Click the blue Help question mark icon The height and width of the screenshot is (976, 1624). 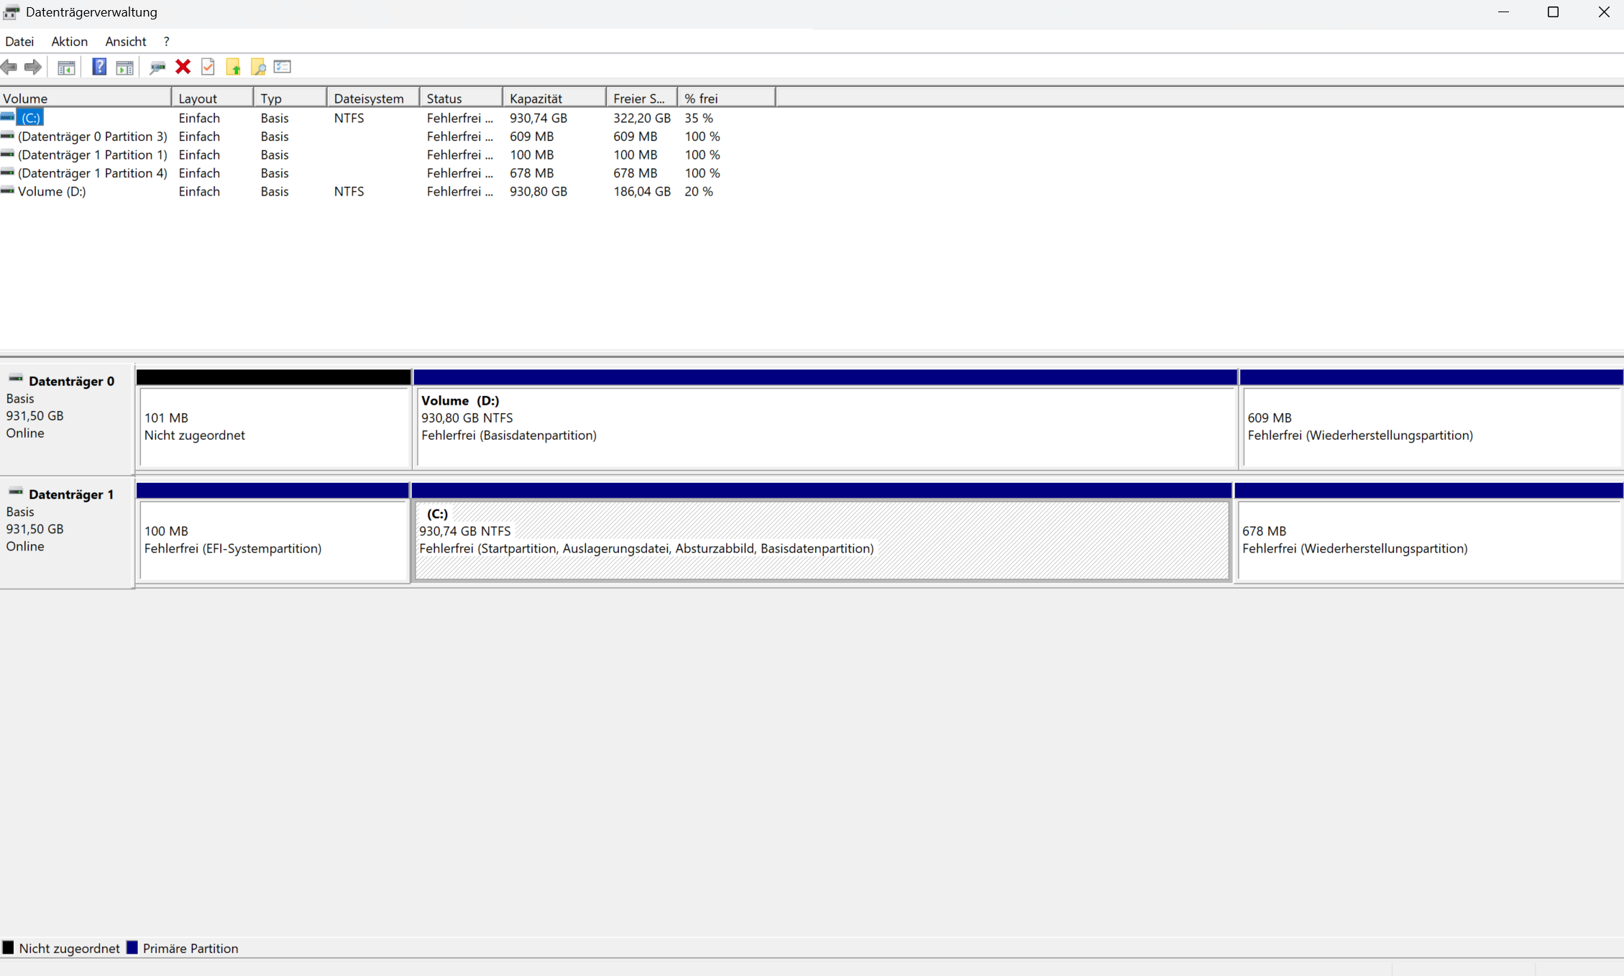99,67
